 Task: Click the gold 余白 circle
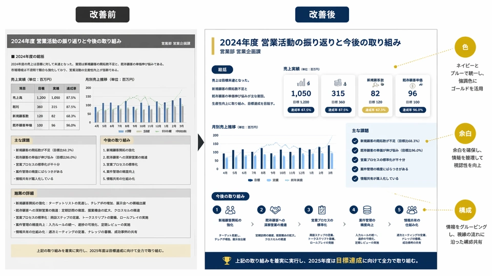[x=465, y=133]
